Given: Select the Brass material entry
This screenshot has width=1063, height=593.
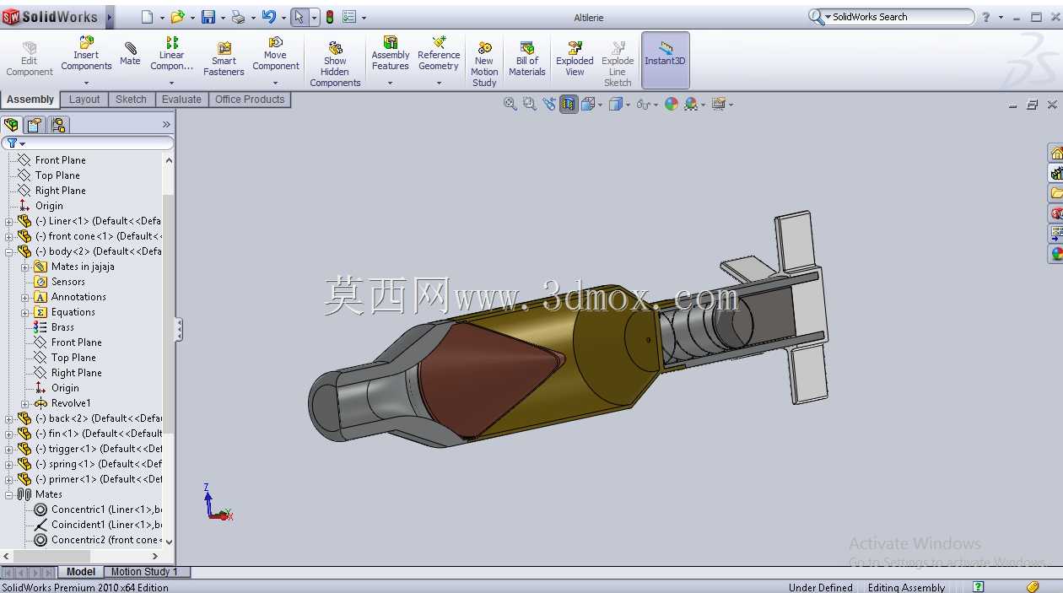Looking at the screenshot, I should (x=62, y=327).
